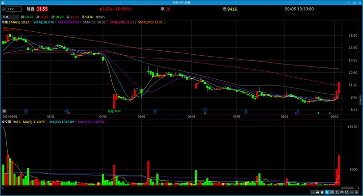Click the round add button beside stock code
The width and height of the screenshot is (363, 196).
click(x=3, y=9)
